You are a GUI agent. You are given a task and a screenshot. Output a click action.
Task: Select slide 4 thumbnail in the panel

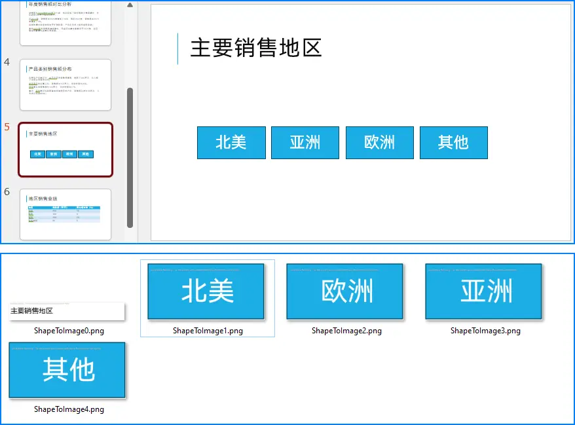[x=65, y=85]
